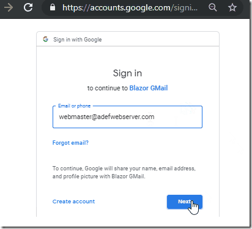Click the 'and profile picture with Blazor GMail' line
The image size is (252, 229).
click(99, 176)
